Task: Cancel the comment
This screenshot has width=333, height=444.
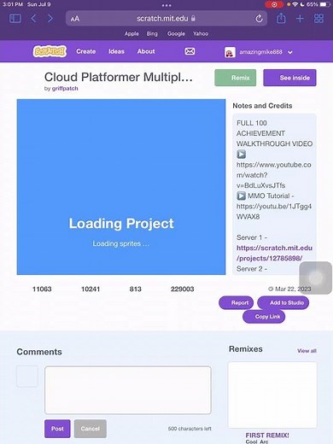Action: click(x=91, y=429)
